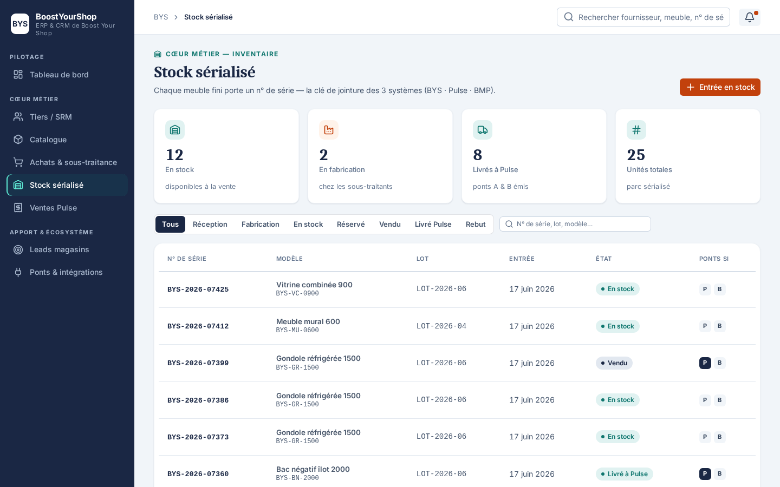Open Achats & sous-traitance
Viewport: 780px width, 487px height.
click(67, 162)
